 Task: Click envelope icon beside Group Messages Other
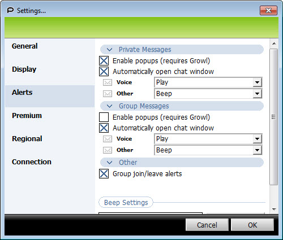coord(108,150)
